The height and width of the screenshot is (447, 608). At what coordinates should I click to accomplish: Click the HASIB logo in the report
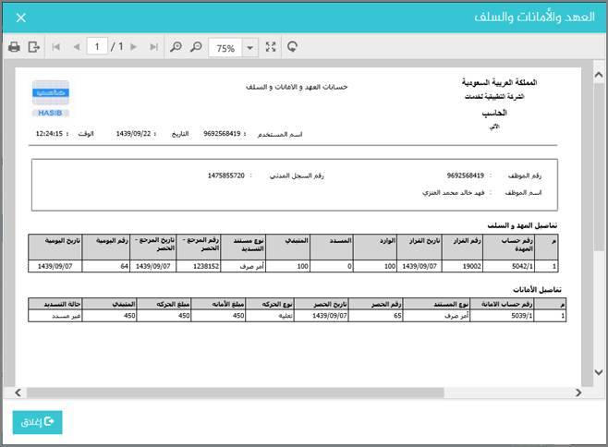pyautogui.click(x=51, y=99)
